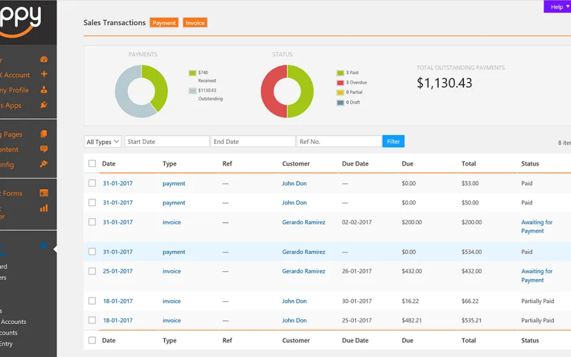Click the orange Payment button
This screenshot has height=357, width=571.
pyautogui.click(x=164, y=22)
